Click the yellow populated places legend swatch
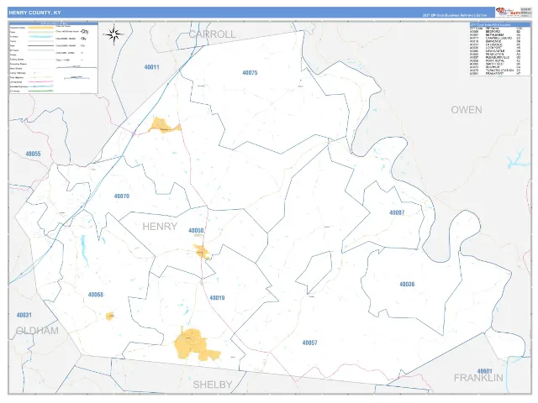 click(41, 28)
